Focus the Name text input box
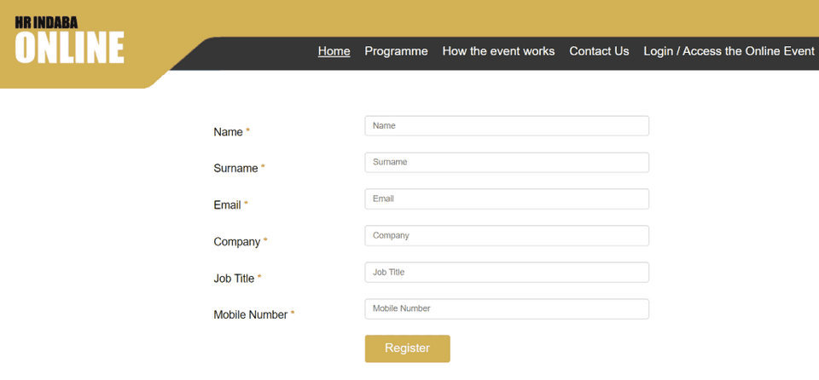 (x=507, y=125)
